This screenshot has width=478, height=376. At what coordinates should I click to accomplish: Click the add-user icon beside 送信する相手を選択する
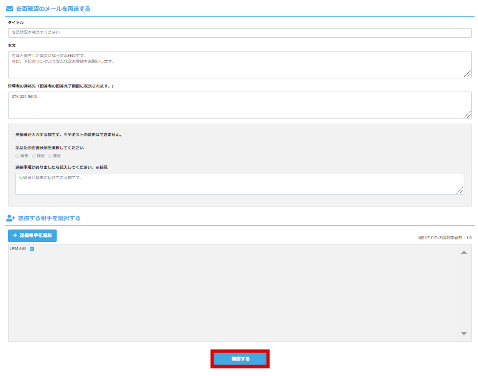pyautogui.click(x=10, y=218)
